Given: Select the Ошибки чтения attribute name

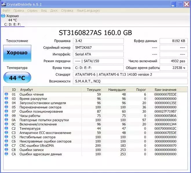Looking at the screenshot, I should [x=32, y=94].
